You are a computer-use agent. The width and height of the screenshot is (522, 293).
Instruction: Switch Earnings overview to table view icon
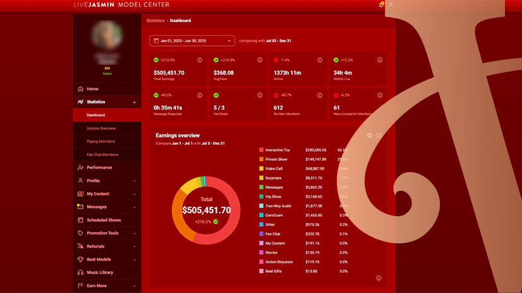379,135
